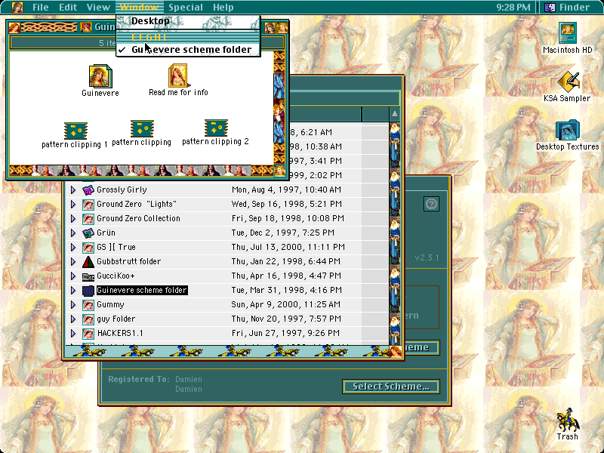Screen dimensions: 604x453
Task: Click the question mark help icon in Kaleidoscope
Action: 431,203
